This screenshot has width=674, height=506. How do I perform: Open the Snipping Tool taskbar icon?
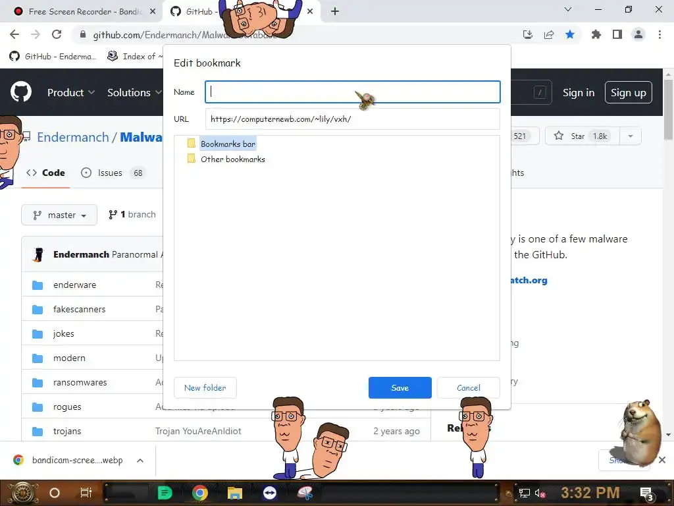pos(305,493)
